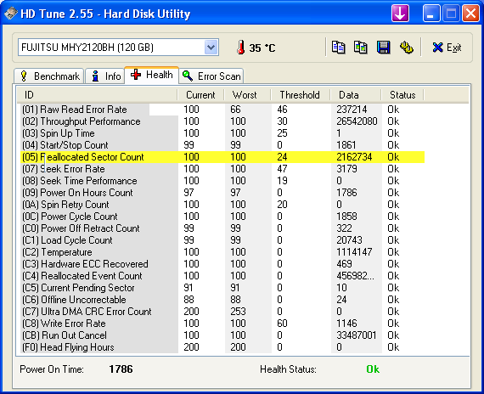The image size is (484, 394).
Task: Select the (C1) Load Cycle Count row
Action: click(222, 240)
